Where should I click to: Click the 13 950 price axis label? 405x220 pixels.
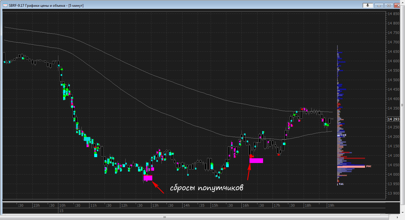point(393,184)
